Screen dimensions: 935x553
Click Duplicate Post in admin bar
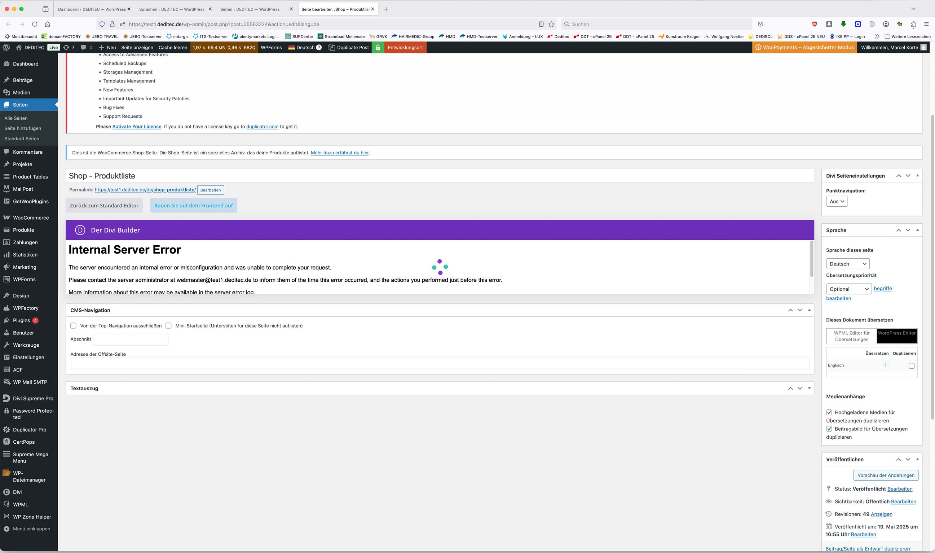(x=349, y=47)
